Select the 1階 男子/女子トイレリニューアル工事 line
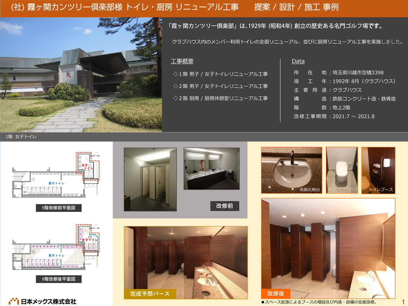408x306 pixels. point(220,74)
